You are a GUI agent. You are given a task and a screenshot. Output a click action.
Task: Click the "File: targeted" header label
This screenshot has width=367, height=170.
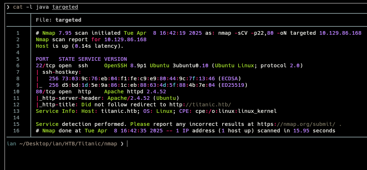point(59,20)
